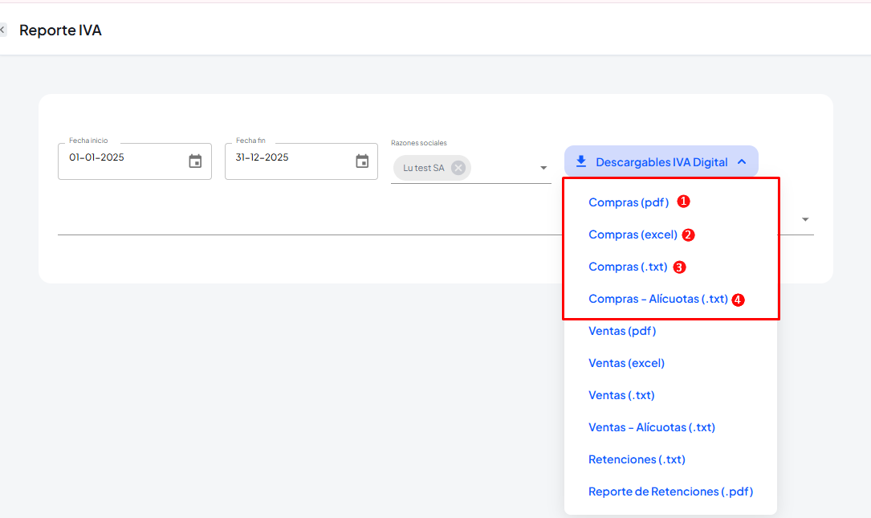871x518 pixels.
Task: Click the back arrow beside Reporte IVA
Action: [x=3, y=31]
